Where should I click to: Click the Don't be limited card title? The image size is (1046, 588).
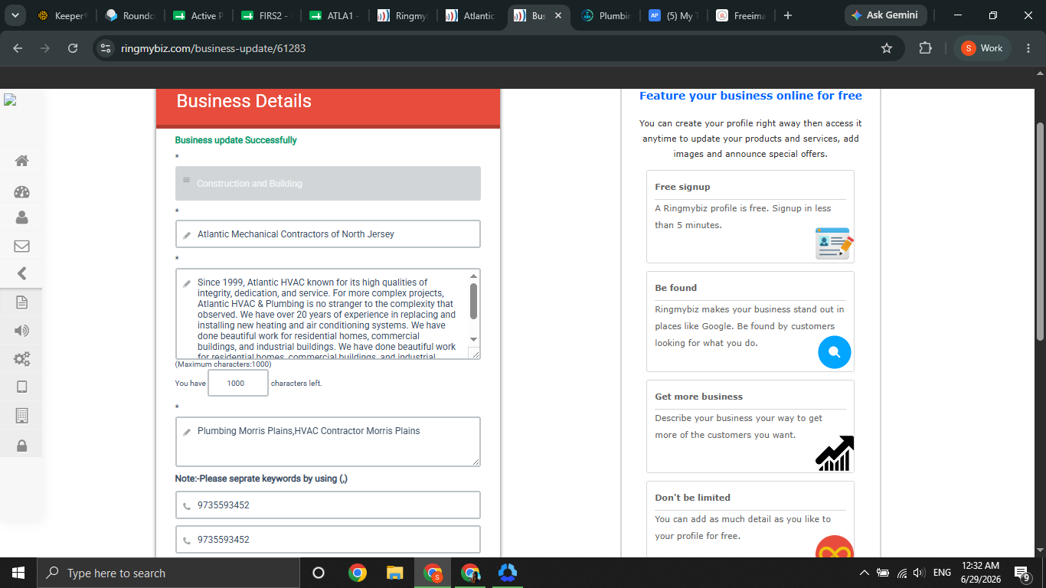pyautogui.click(x=693, y=498)
